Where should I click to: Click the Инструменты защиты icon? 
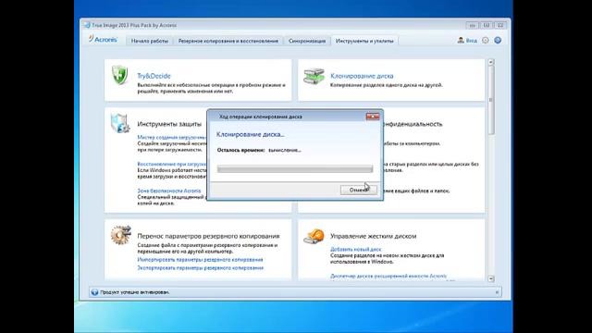point(120,123)
